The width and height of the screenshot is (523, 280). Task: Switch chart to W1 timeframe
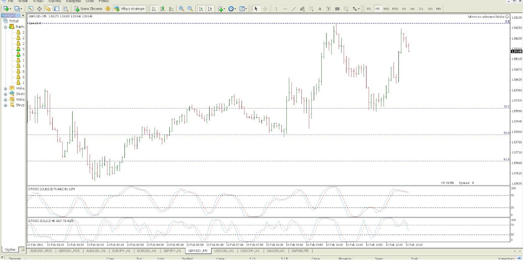click(x=430, y=9)
